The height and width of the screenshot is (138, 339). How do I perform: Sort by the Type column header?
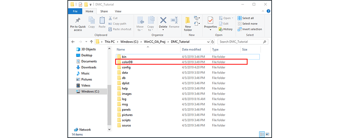226,49
